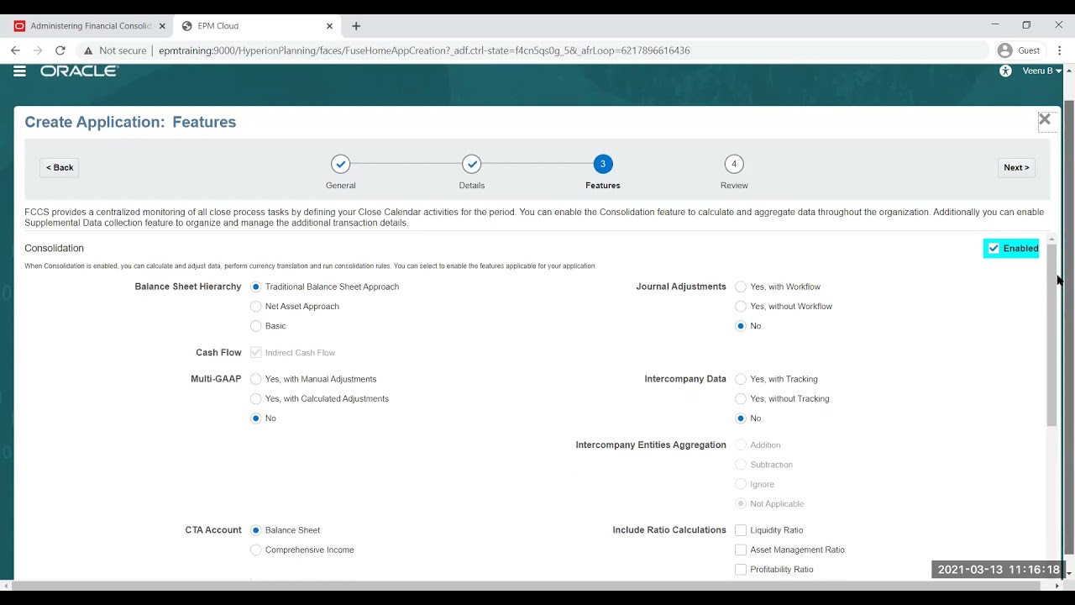Click the features panel vertical scrollbar
This screenshot has width=1075, height=605.
1051,336
